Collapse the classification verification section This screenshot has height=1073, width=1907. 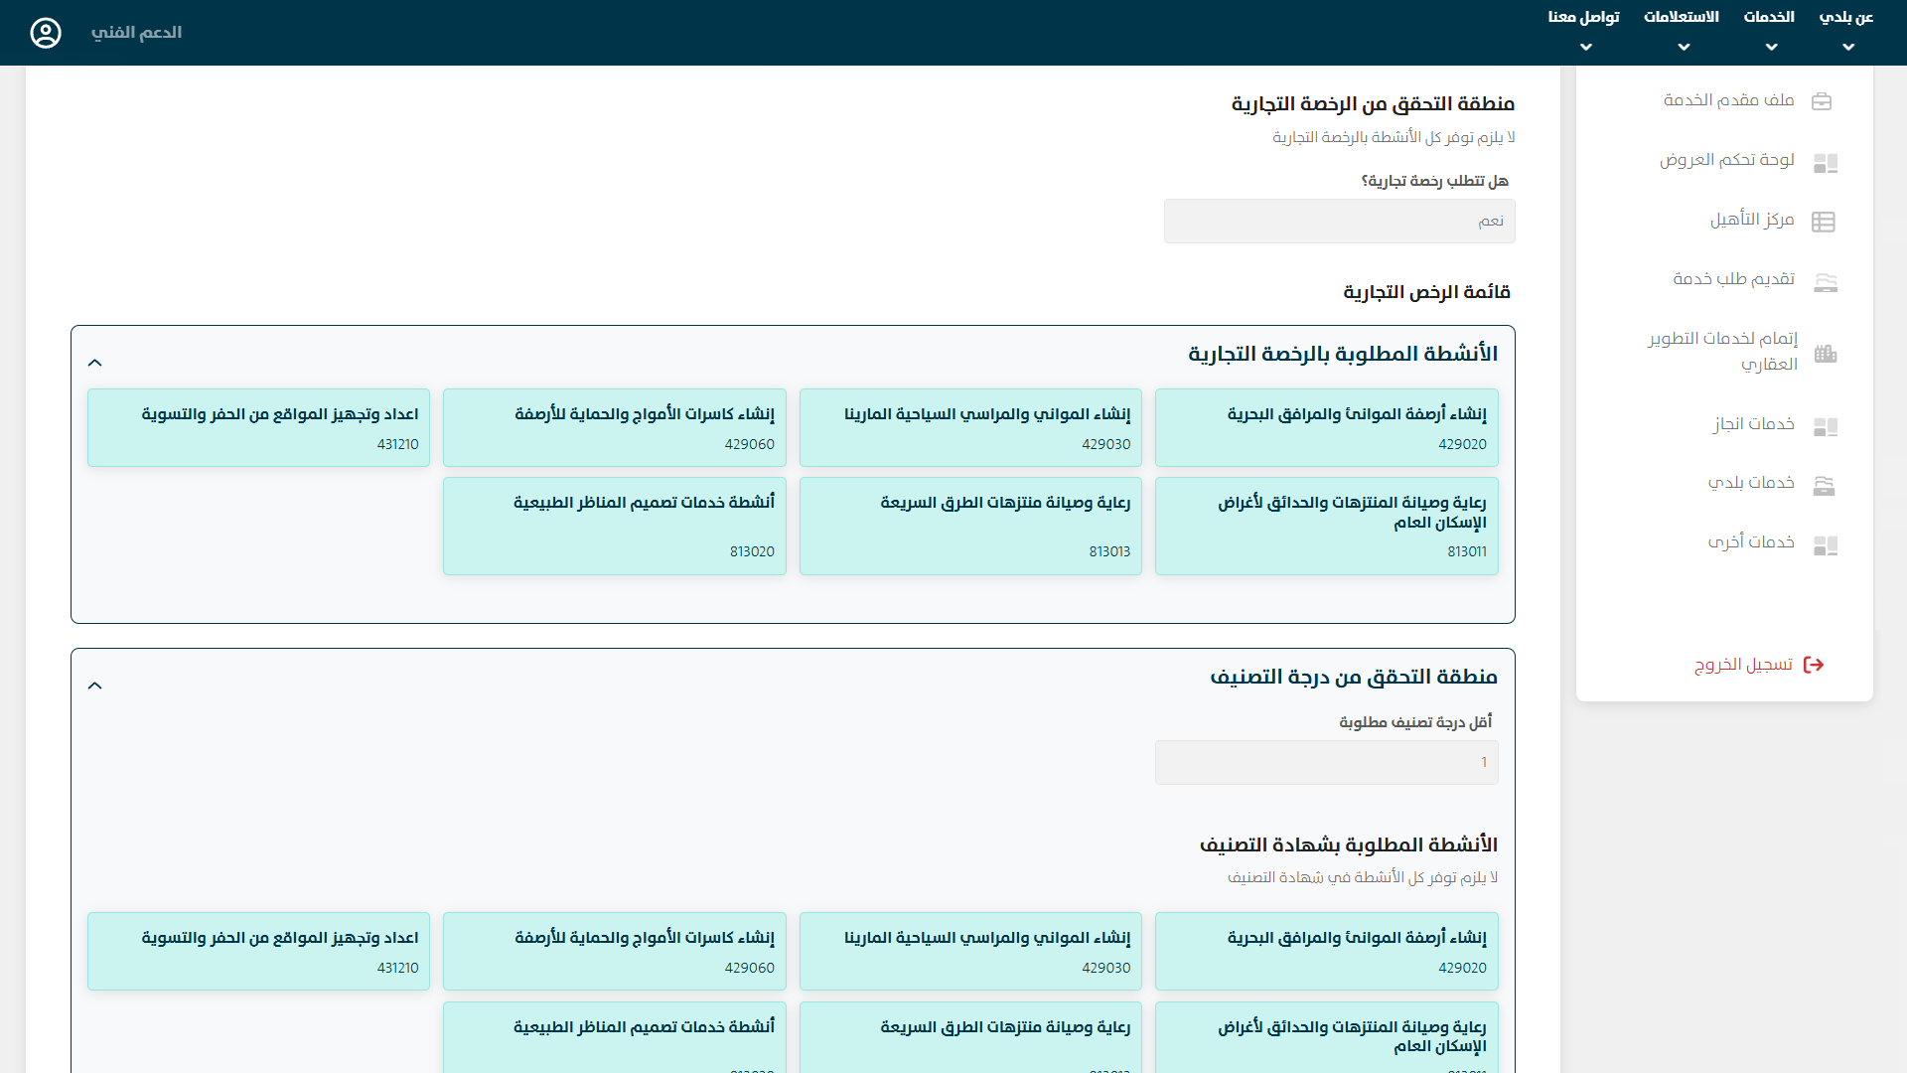(95, 686)
